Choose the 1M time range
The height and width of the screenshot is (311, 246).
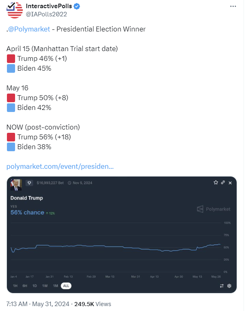55,286
